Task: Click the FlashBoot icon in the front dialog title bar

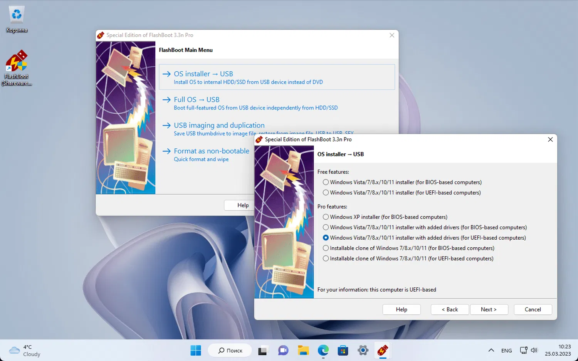Action: click(259, 139)
